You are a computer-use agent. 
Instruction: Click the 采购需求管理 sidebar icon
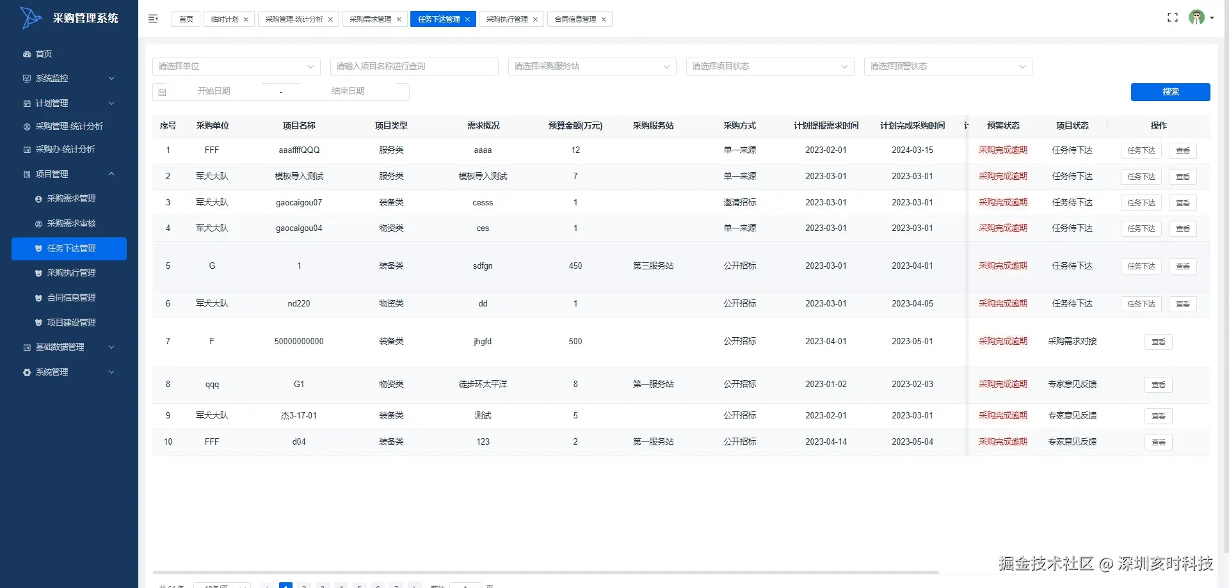[38, 199]
